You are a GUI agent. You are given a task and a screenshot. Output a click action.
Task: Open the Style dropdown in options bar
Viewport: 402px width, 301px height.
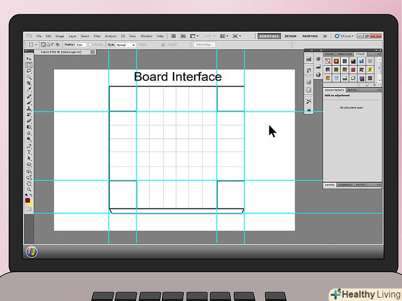click(125, 45)
